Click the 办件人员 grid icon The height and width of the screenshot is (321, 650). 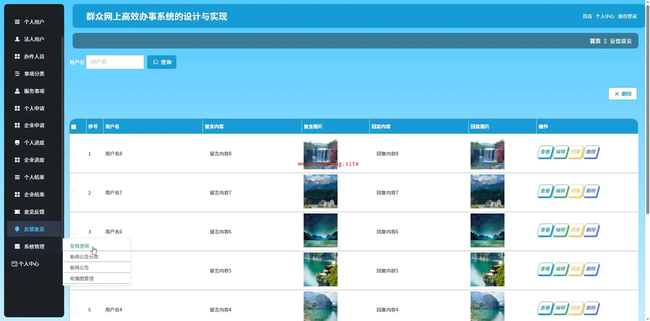pos(17,56)
